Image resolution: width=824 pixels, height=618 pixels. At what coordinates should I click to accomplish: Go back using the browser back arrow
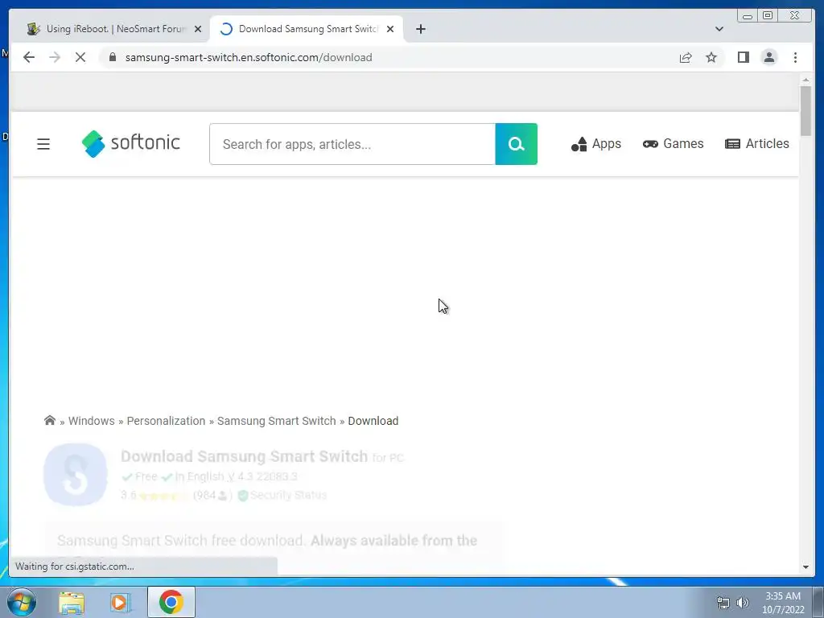click(29, 57)
